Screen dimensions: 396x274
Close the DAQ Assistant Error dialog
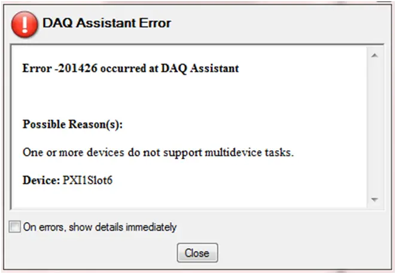coord(197,253)
